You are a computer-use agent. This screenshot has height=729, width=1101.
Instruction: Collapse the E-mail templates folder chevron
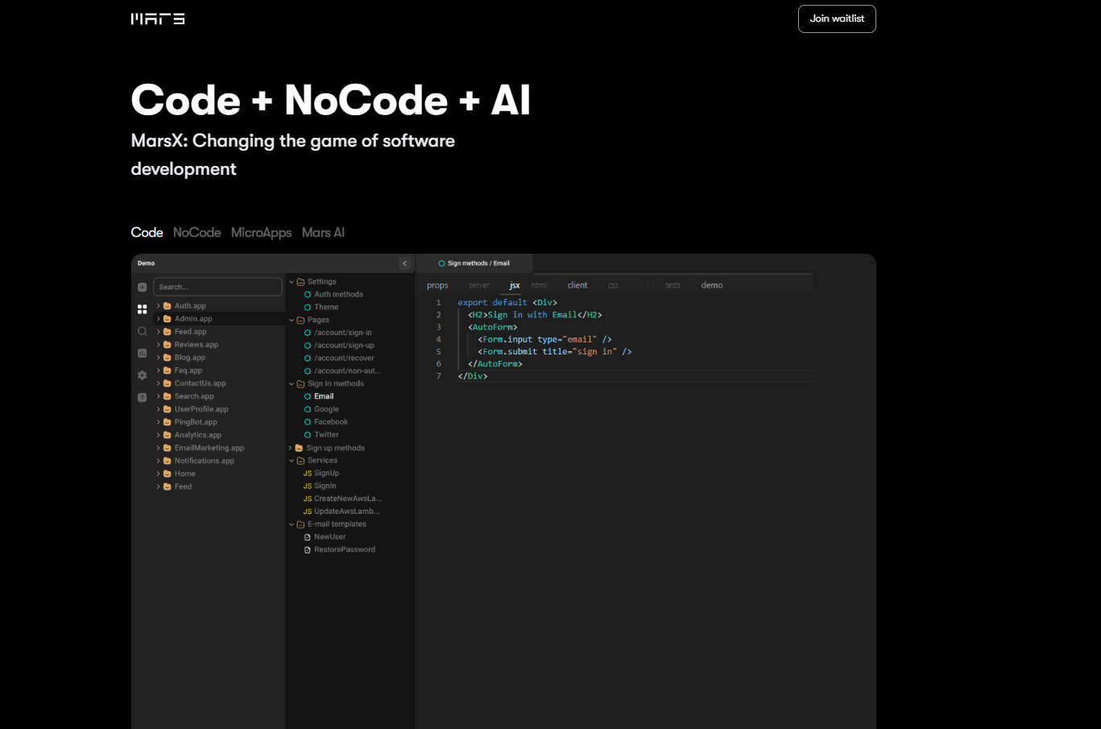pyautogui.click(x=292, y=524)
